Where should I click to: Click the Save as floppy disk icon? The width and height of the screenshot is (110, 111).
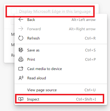[21, 50]
